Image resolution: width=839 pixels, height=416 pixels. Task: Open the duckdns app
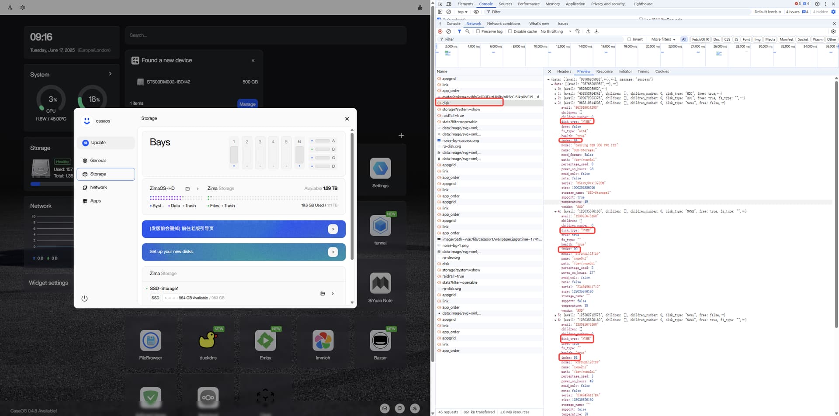click(208, 340)
